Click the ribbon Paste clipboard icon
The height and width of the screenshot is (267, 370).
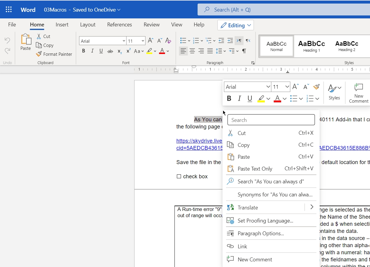pos(26,39)
